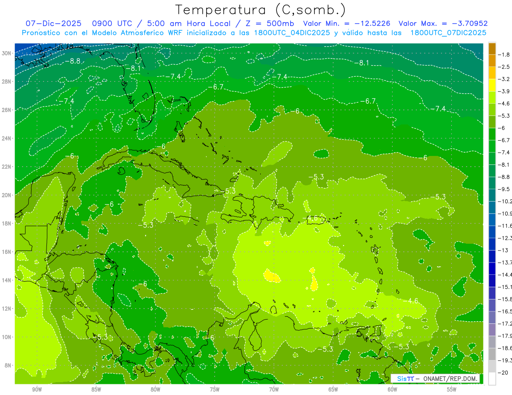Click the brown top swatch in the colorbar
This screenshot has height=395, width=512.
492,48
